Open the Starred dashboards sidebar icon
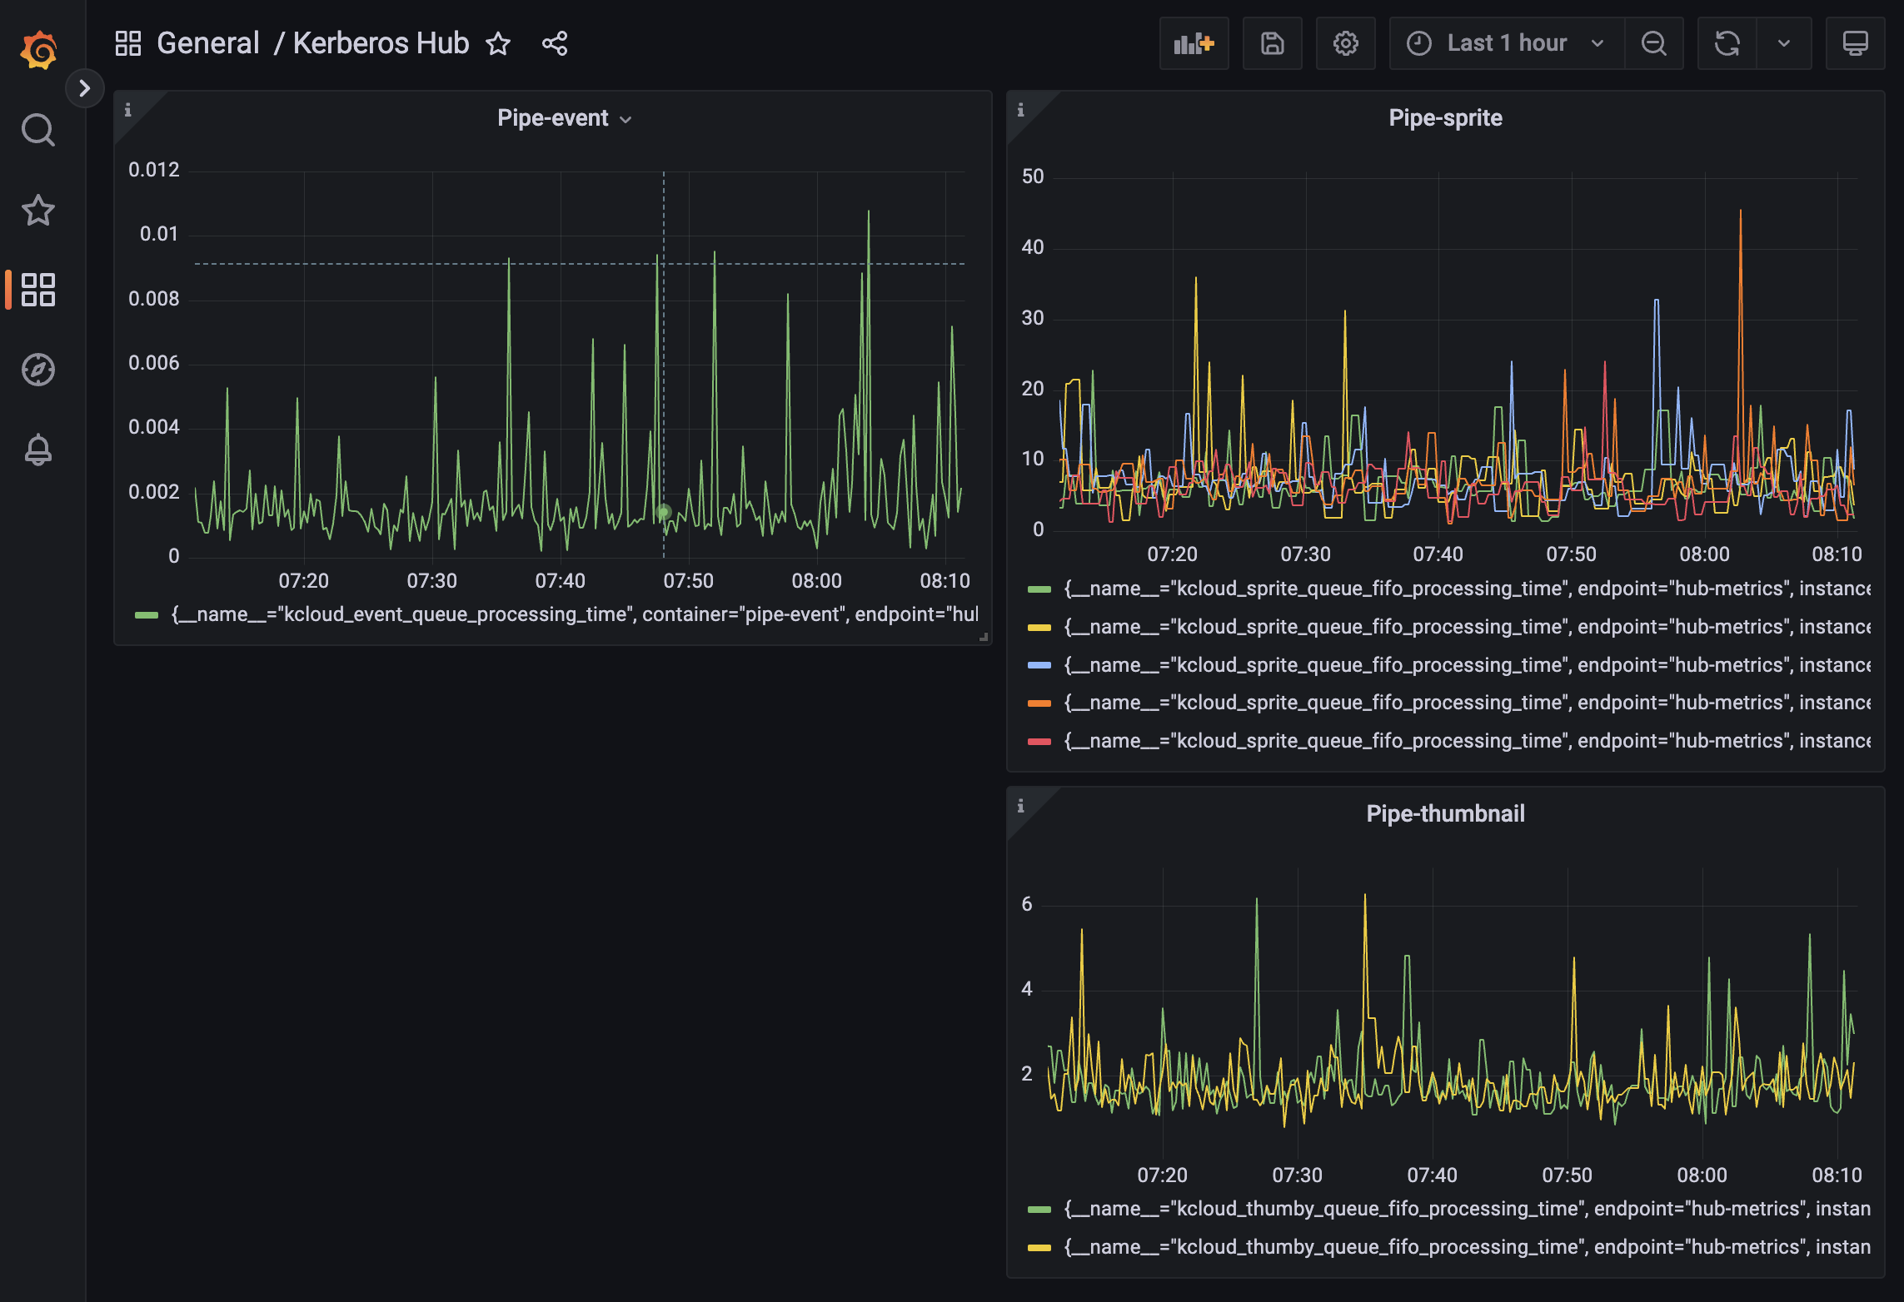This screenshot has height=1302, width=1904. click(38, 210)
